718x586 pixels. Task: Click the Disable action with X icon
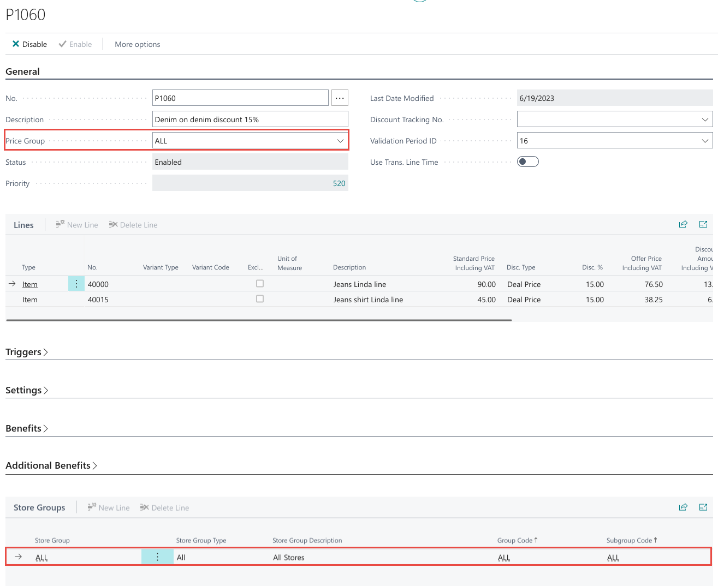[x=29, y=44]
